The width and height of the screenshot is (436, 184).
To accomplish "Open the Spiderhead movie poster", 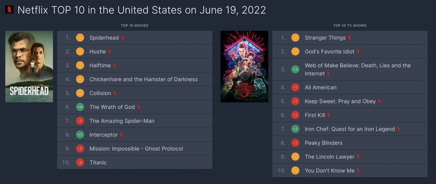I will coord(29,66).
